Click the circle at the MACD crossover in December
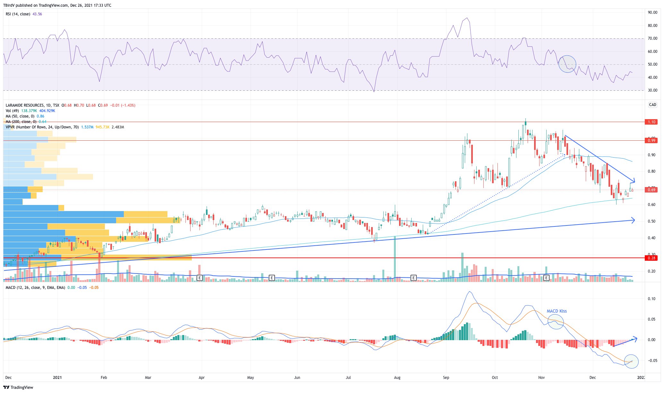Screen dimensions: 664x393 (x=632, y=362)
